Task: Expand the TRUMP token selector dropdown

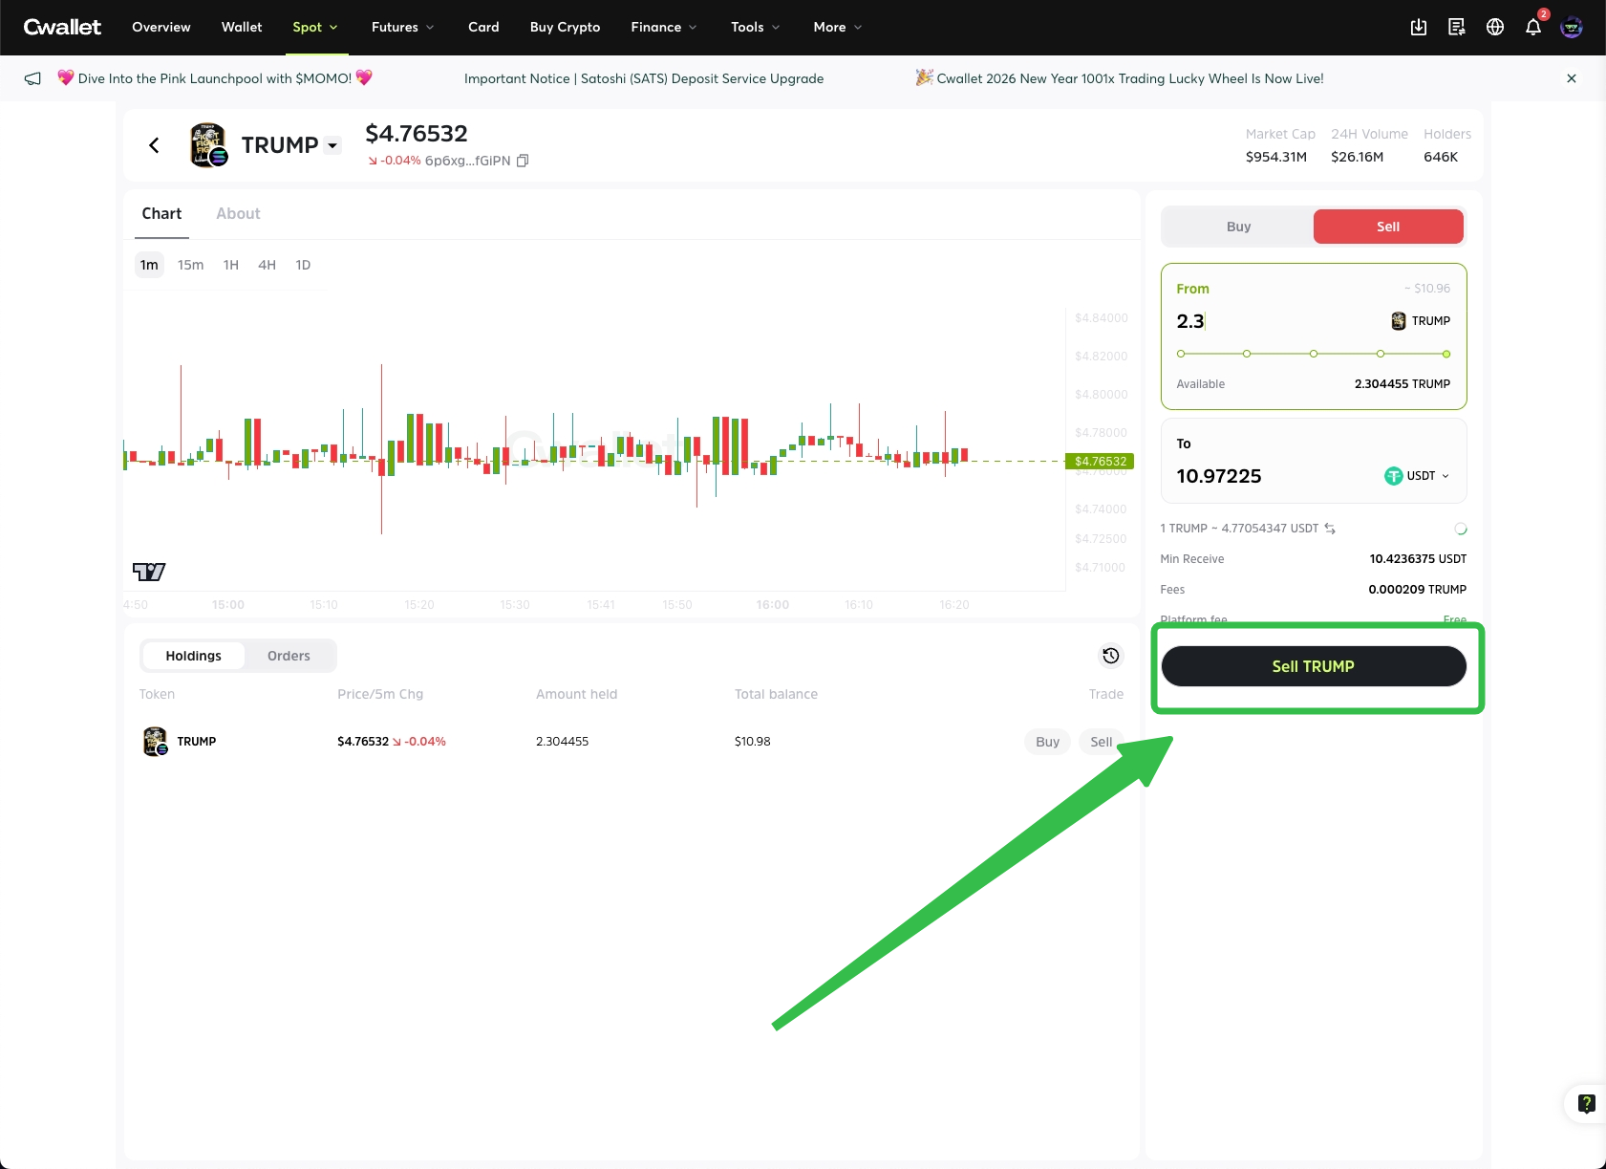Action: (332, 145)
